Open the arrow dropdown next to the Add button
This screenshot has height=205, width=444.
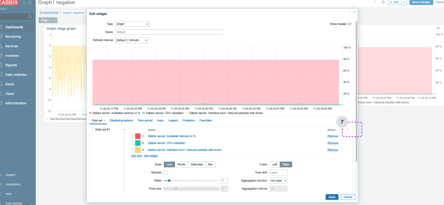404,2
